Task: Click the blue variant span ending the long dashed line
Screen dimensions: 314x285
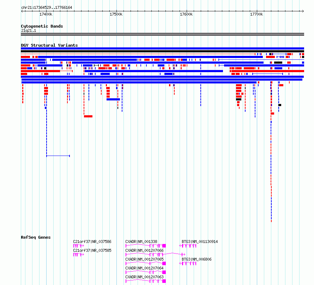Action: tap(58, 156)
